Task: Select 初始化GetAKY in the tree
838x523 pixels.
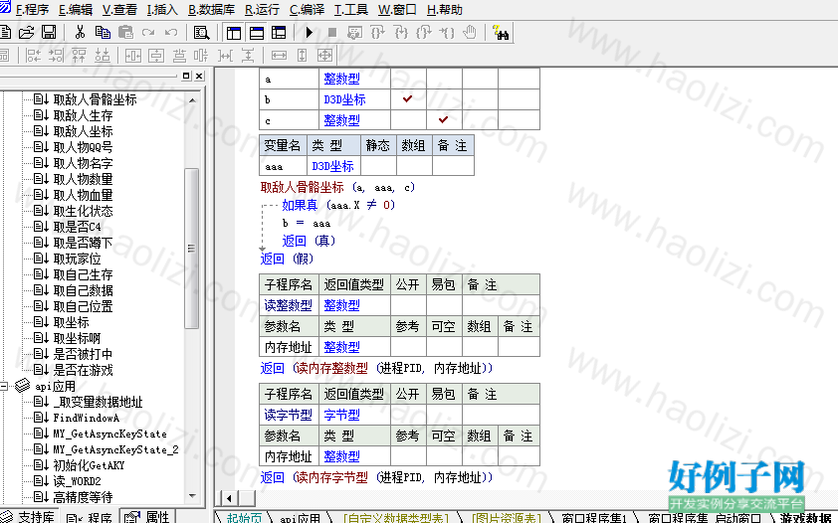Action: (x=89, y=464)
